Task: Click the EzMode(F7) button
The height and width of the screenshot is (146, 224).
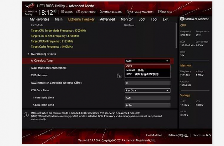Action: (178, 135)
